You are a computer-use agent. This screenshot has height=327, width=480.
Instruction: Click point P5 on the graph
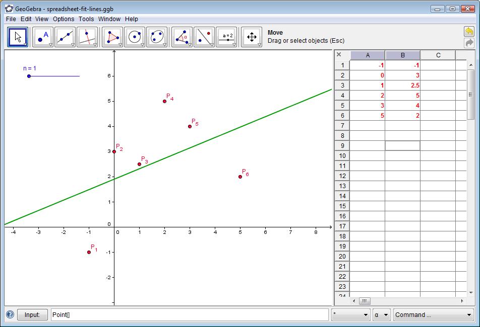point(190,126)
